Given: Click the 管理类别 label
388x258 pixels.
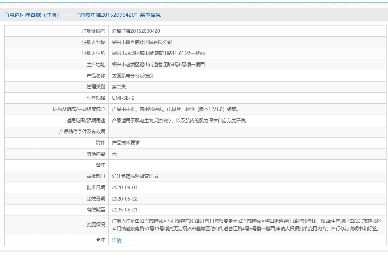Looking at the screenshot, I should pos(96,87).
